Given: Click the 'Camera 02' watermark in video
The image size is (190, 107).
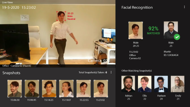Looking at the screenshot, I should 98,61.
